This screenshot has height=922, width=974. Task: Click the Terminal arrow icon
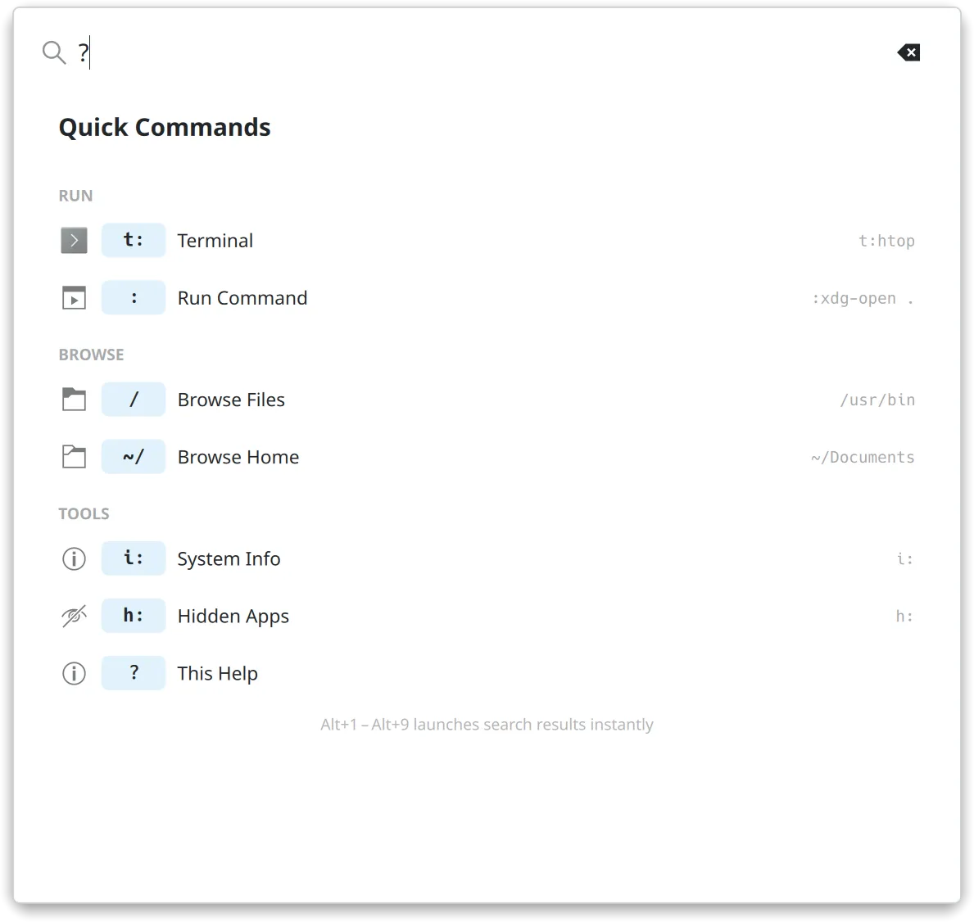[x=74, y=240]
